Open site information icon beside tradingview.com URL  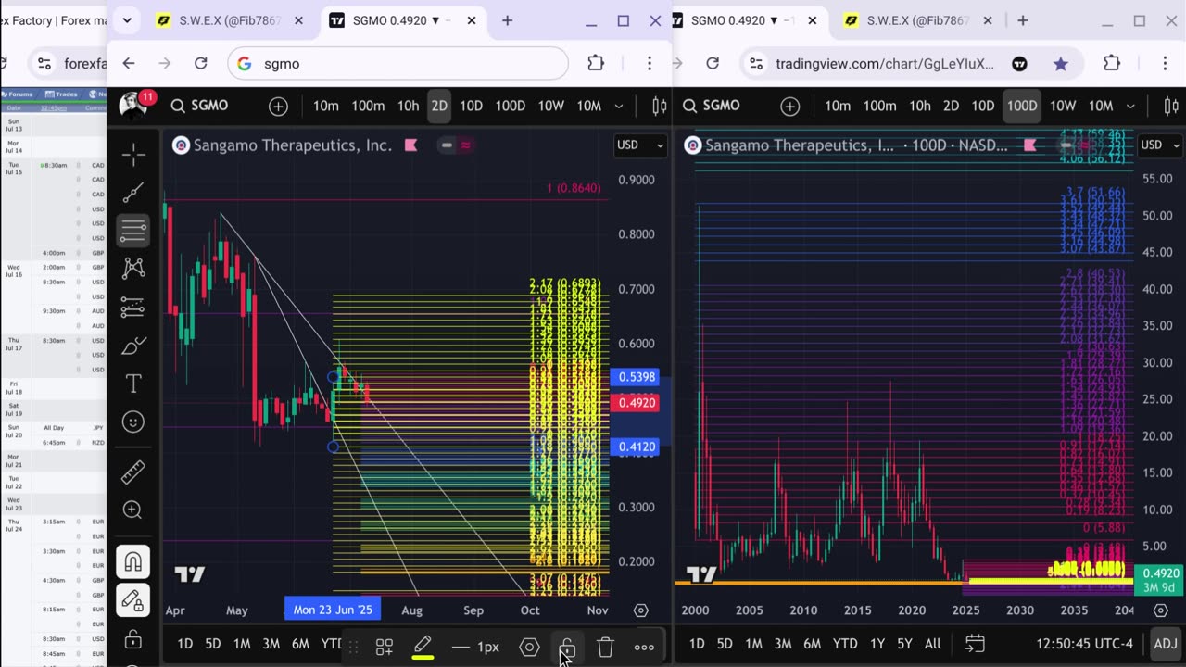pyautogui.click(x=756, y=63)
